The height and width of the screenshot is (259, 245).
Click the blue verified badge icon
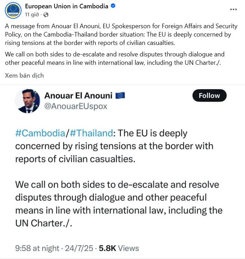click(113, 6)
